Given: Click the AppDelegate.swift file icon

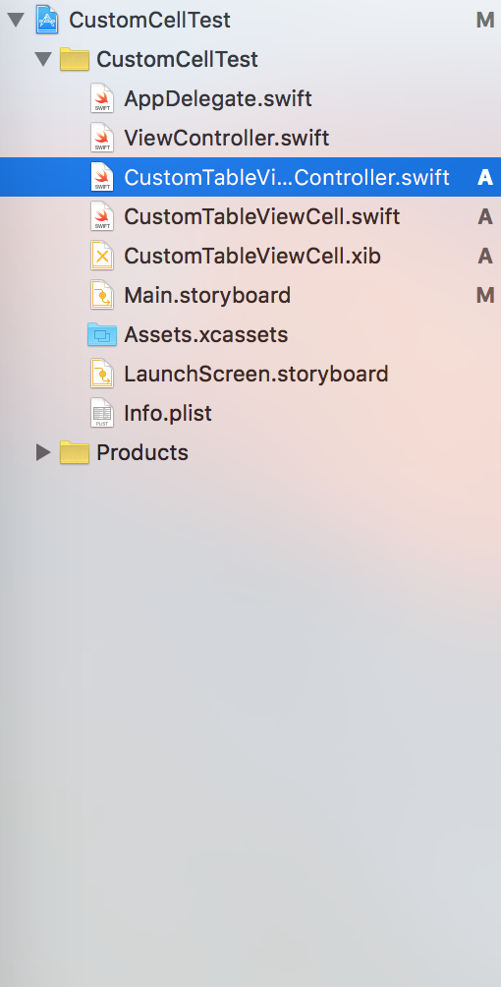Looking at the screenshot, I should [x=101, y=98].
